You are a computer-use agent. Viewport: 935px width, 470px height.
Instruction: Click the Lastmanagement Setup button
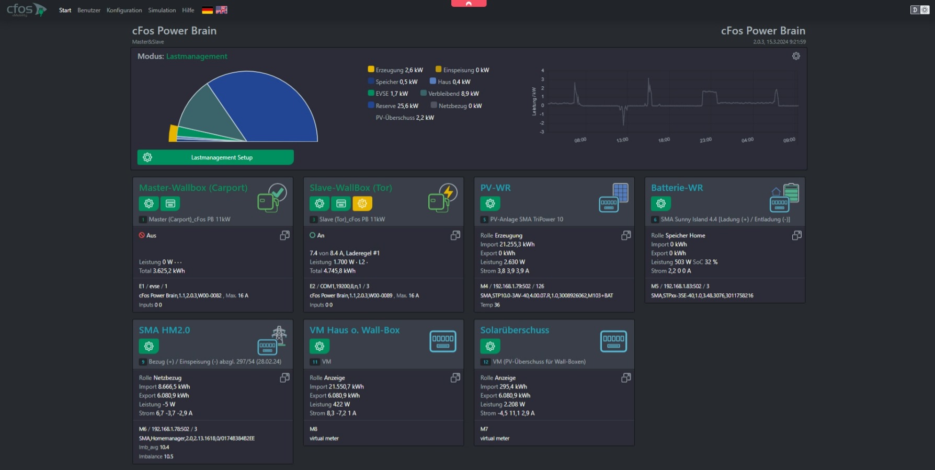(x=215, y=157)
